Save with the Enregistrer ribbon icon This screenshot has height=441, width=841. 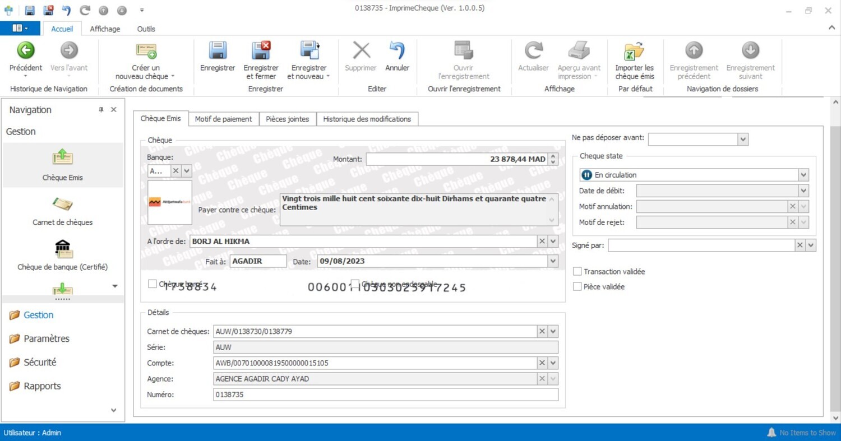pos(218,50)
